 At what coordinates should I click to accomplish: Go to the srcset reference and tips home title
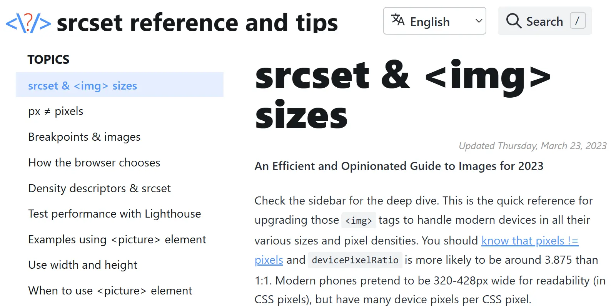(197, 23)
